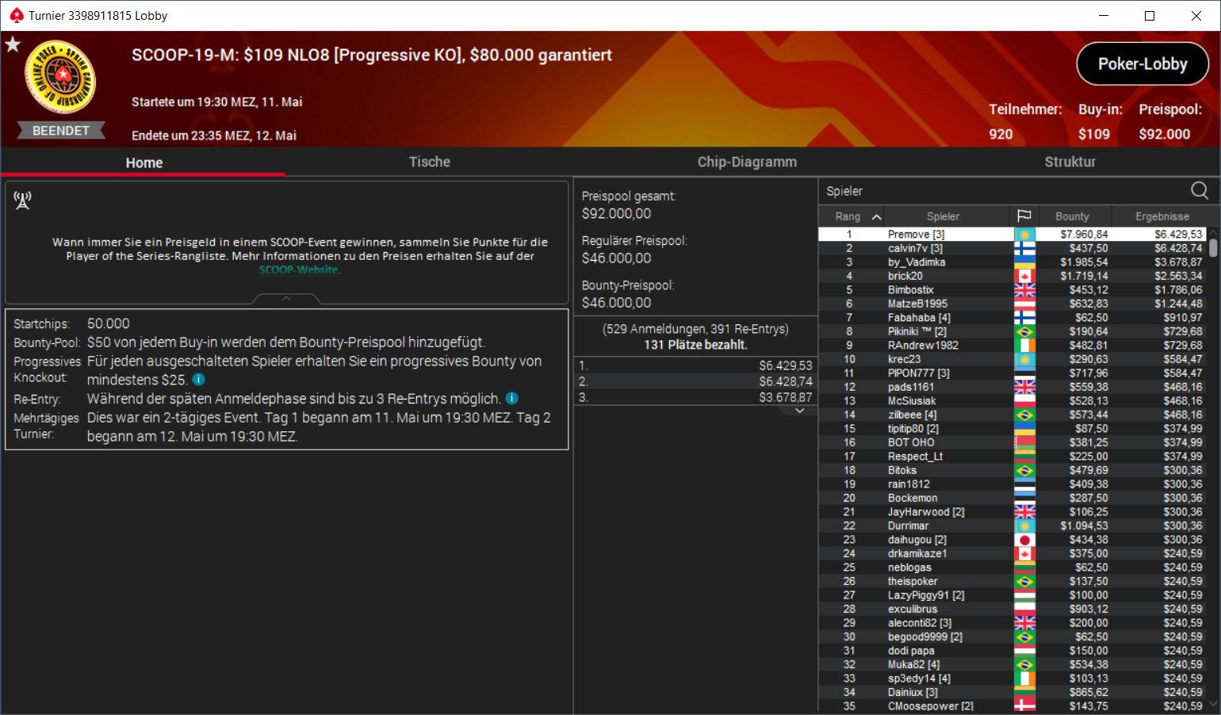
Task: Select player row drkamikaze1
Action: point(1012,553)
